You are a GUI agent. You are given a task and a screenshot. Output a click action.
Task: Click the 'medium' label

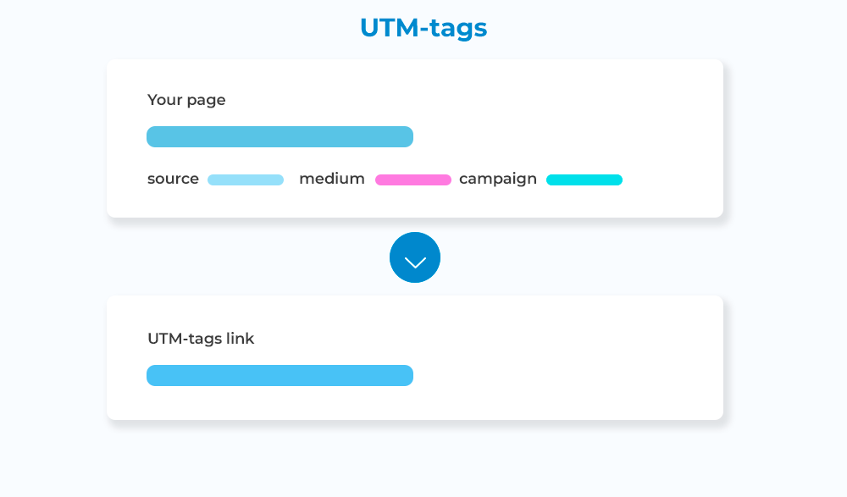tap(332, 179)
